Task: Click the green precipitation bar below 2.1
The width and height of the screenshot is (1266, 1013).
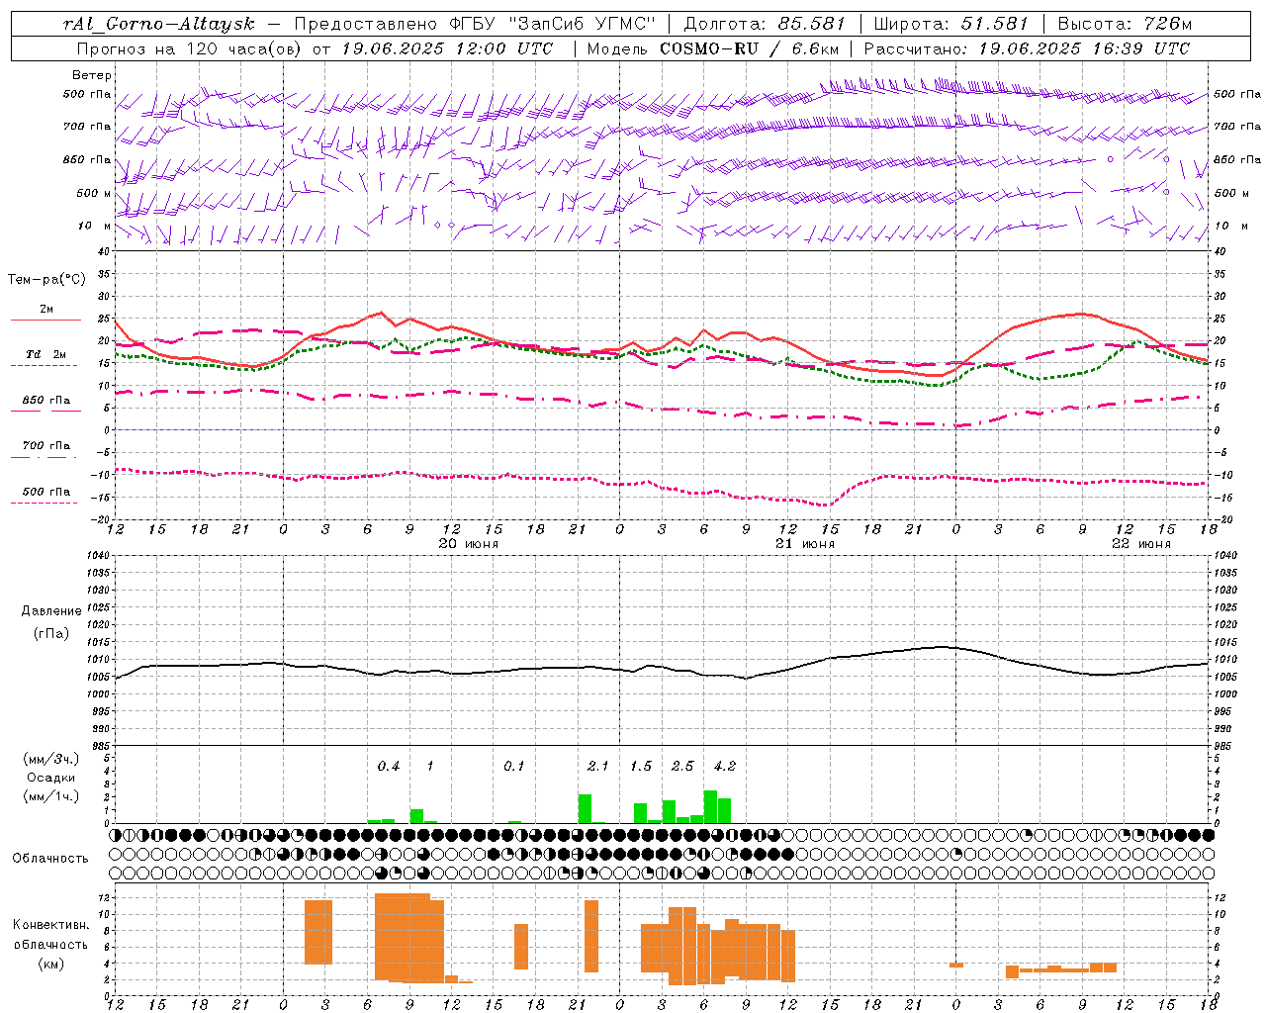Action: point(585,809)
